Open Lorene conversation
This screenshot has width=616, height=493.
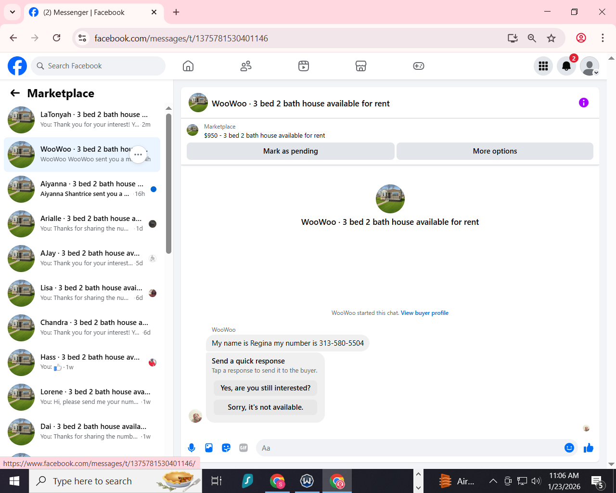[x=82, y=397]
